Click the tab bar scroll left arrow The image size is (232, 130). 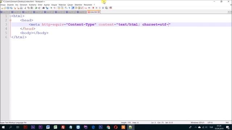pyautogui.click(x=229, y=12)
